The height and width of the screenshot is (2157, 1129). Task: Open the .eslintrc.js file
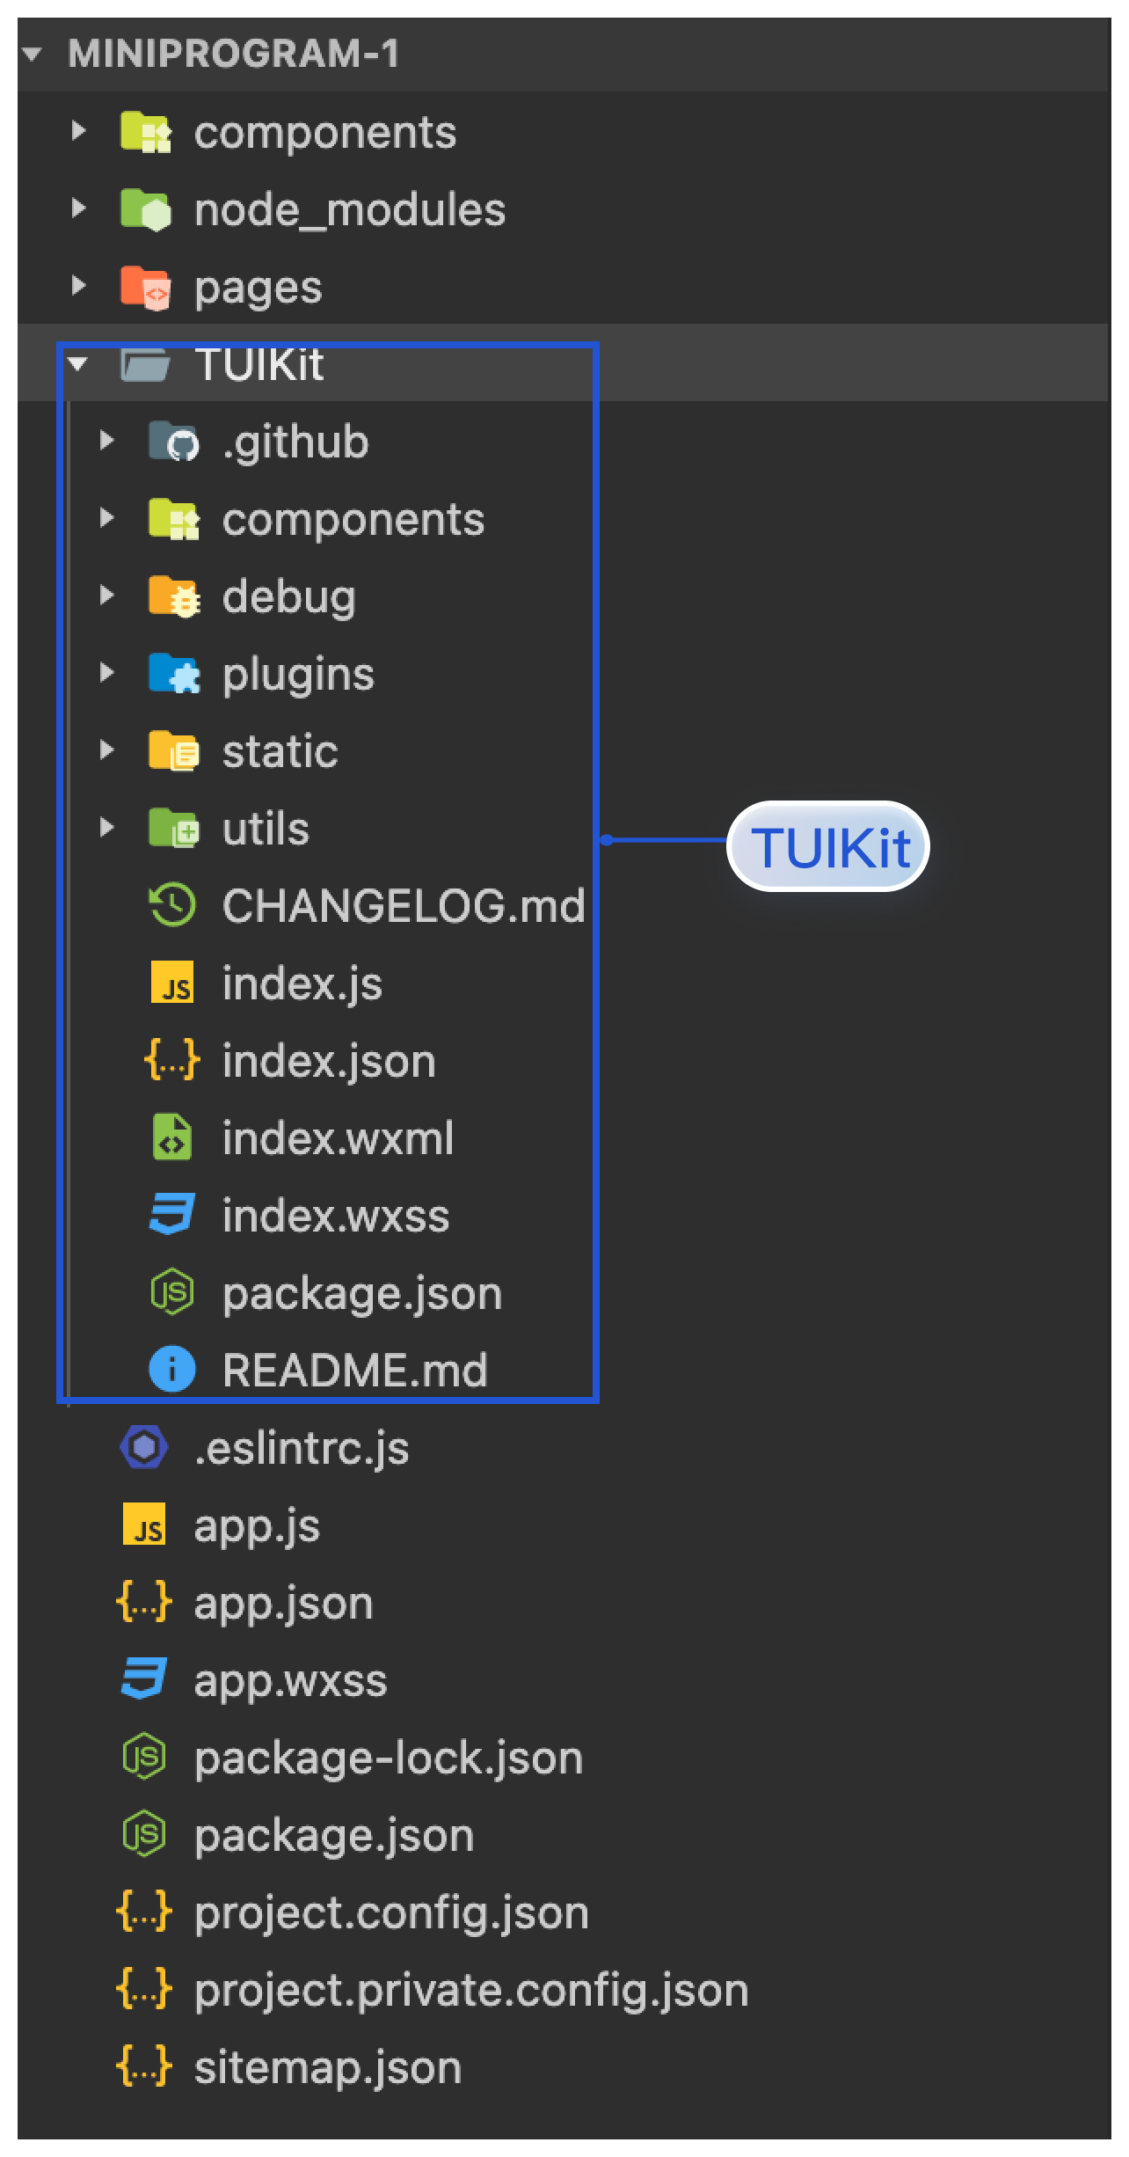pyautogui.click(x=302, y=1449)
